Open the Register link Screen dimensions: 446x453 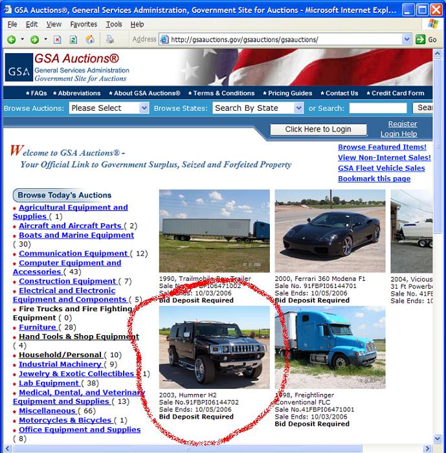[x=403, y=124]
